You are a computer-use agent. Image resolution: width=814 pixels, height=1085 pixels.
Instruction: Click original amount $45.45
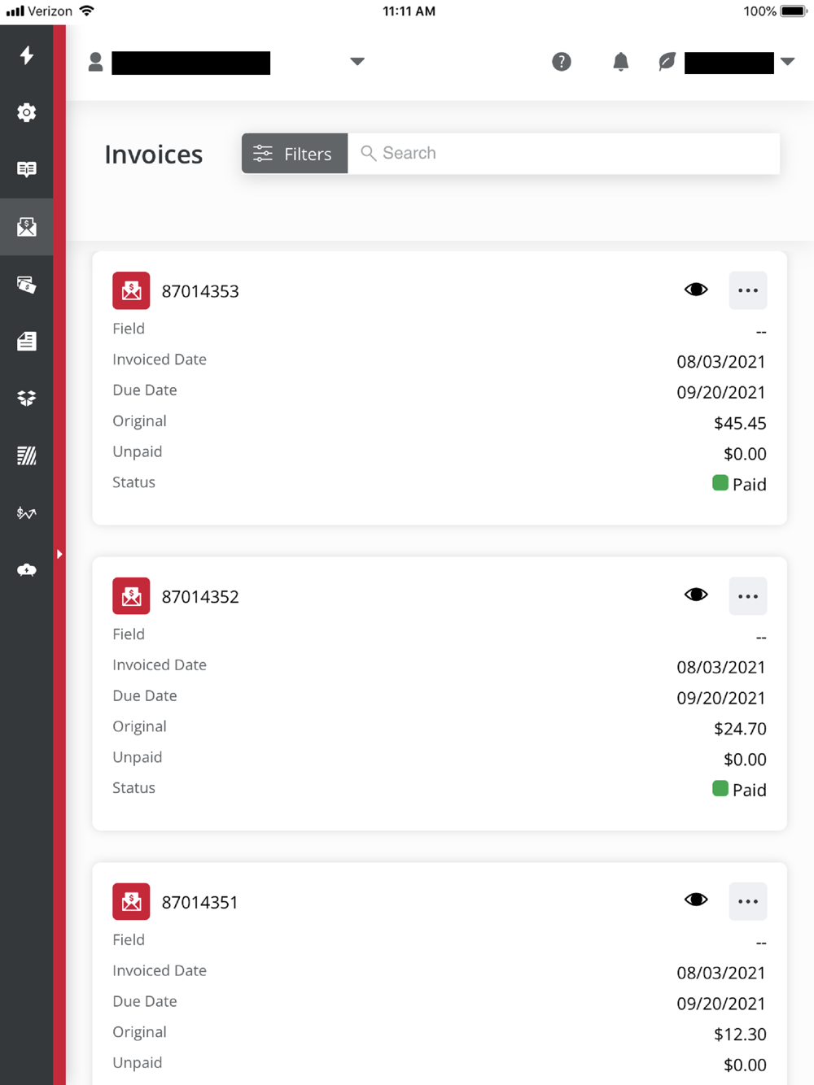740,423
